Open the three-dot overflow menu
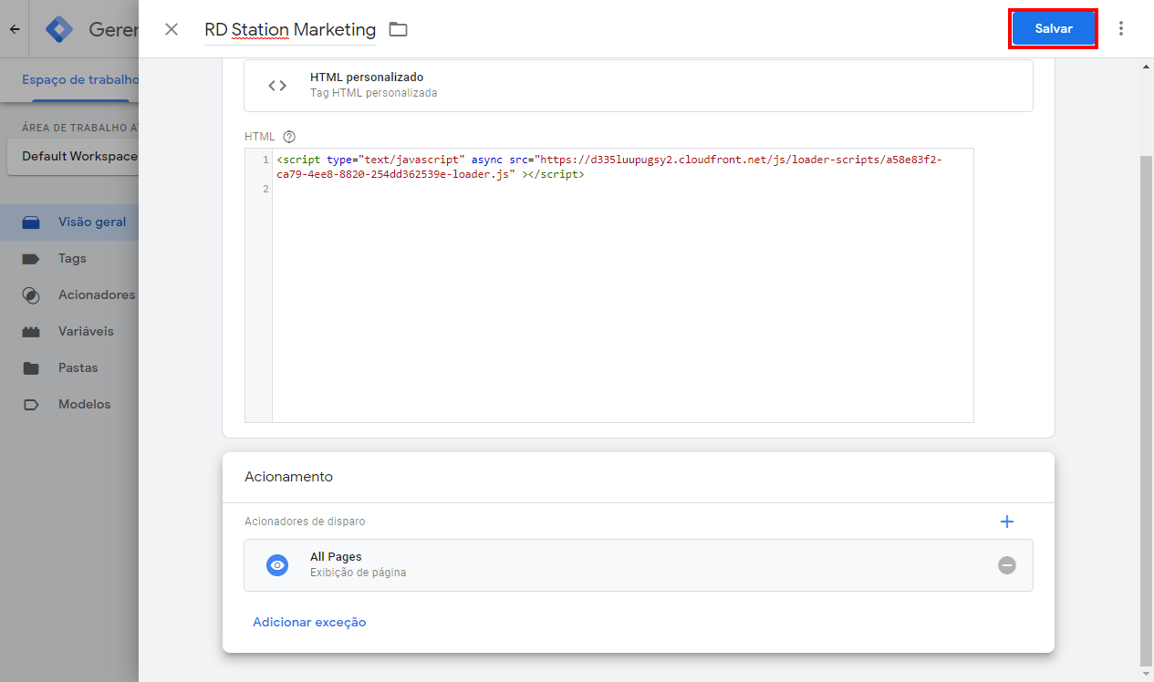 pyautogui.click(x=1121, y=28)
